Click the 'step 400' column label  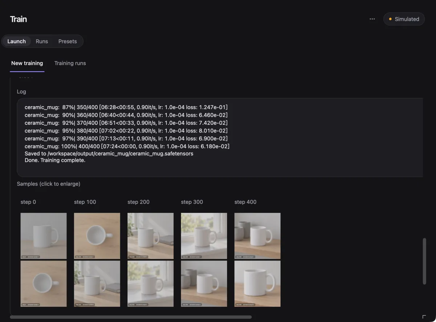pos(245,202)
